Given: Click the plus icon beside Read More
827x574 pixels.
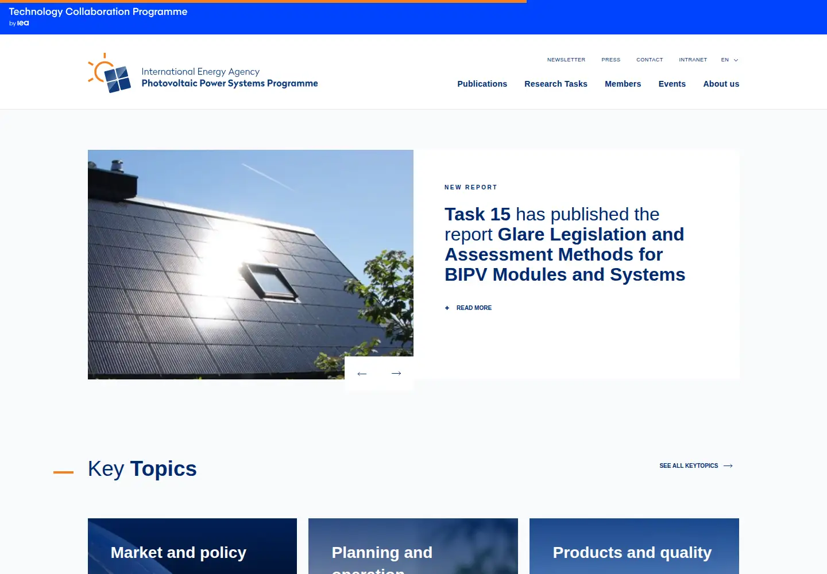Looking at the screenshot, I should (447, 308).
